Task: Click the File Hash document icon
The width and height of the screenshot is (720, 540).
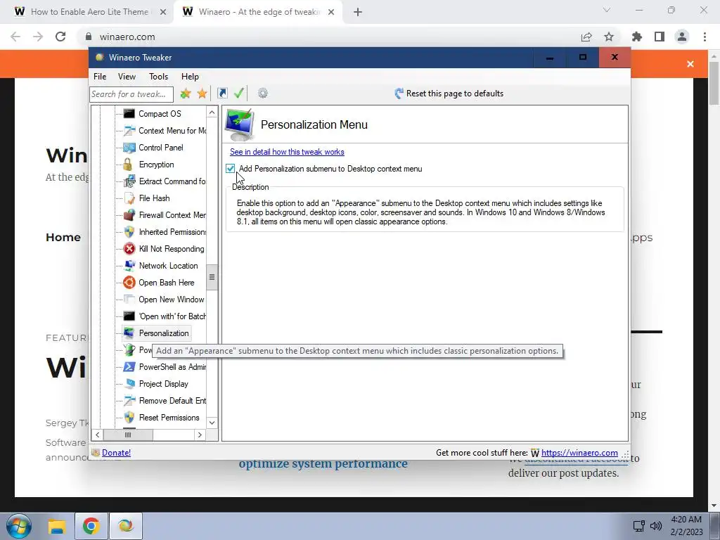Action: pyautogui.click(x=129, y=198)
